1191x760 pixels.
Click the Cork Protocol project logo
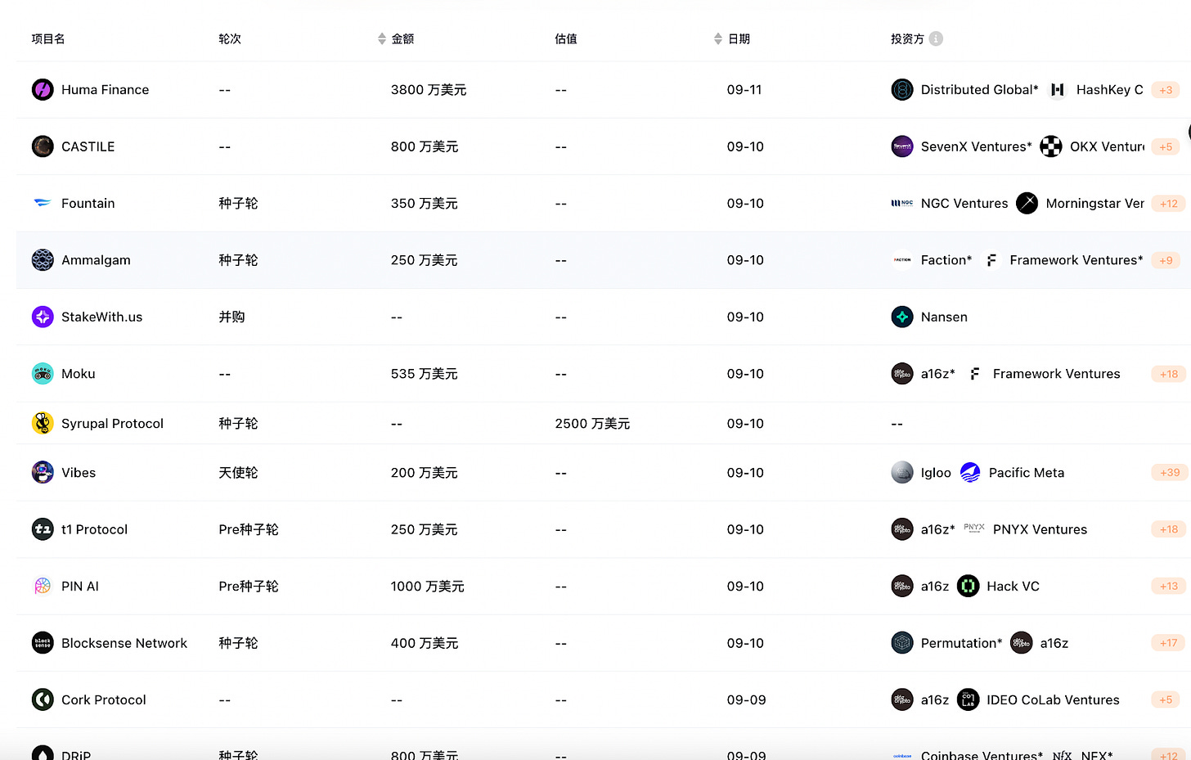pyautogui.click(x=43, y=699)
